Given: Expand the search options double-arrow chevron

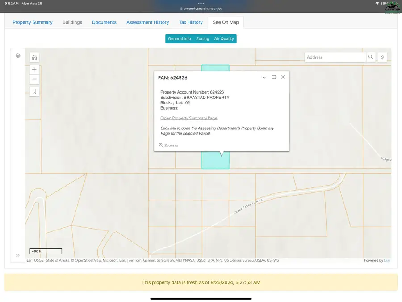Looking at the screenshot, I should 382,57.
